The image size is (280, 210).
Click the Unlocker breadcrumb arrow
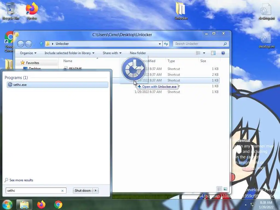click(53, 44)
